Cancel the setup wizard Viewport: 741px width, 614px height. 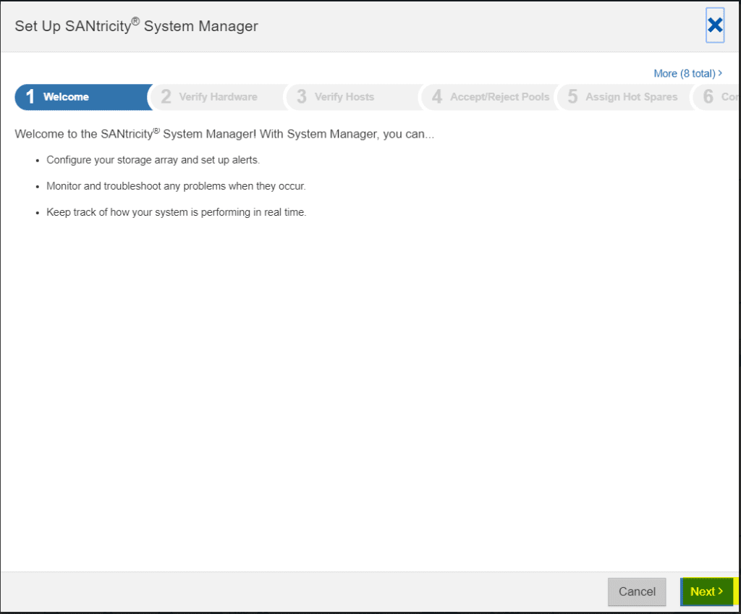tap(637, 592)
